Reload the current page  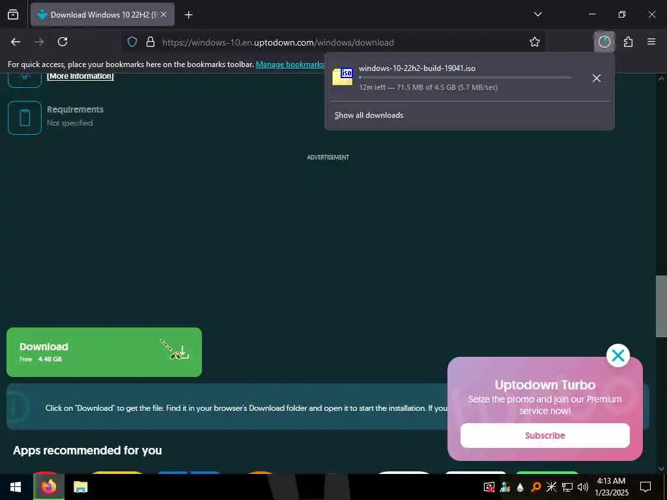tap(63, 42)
